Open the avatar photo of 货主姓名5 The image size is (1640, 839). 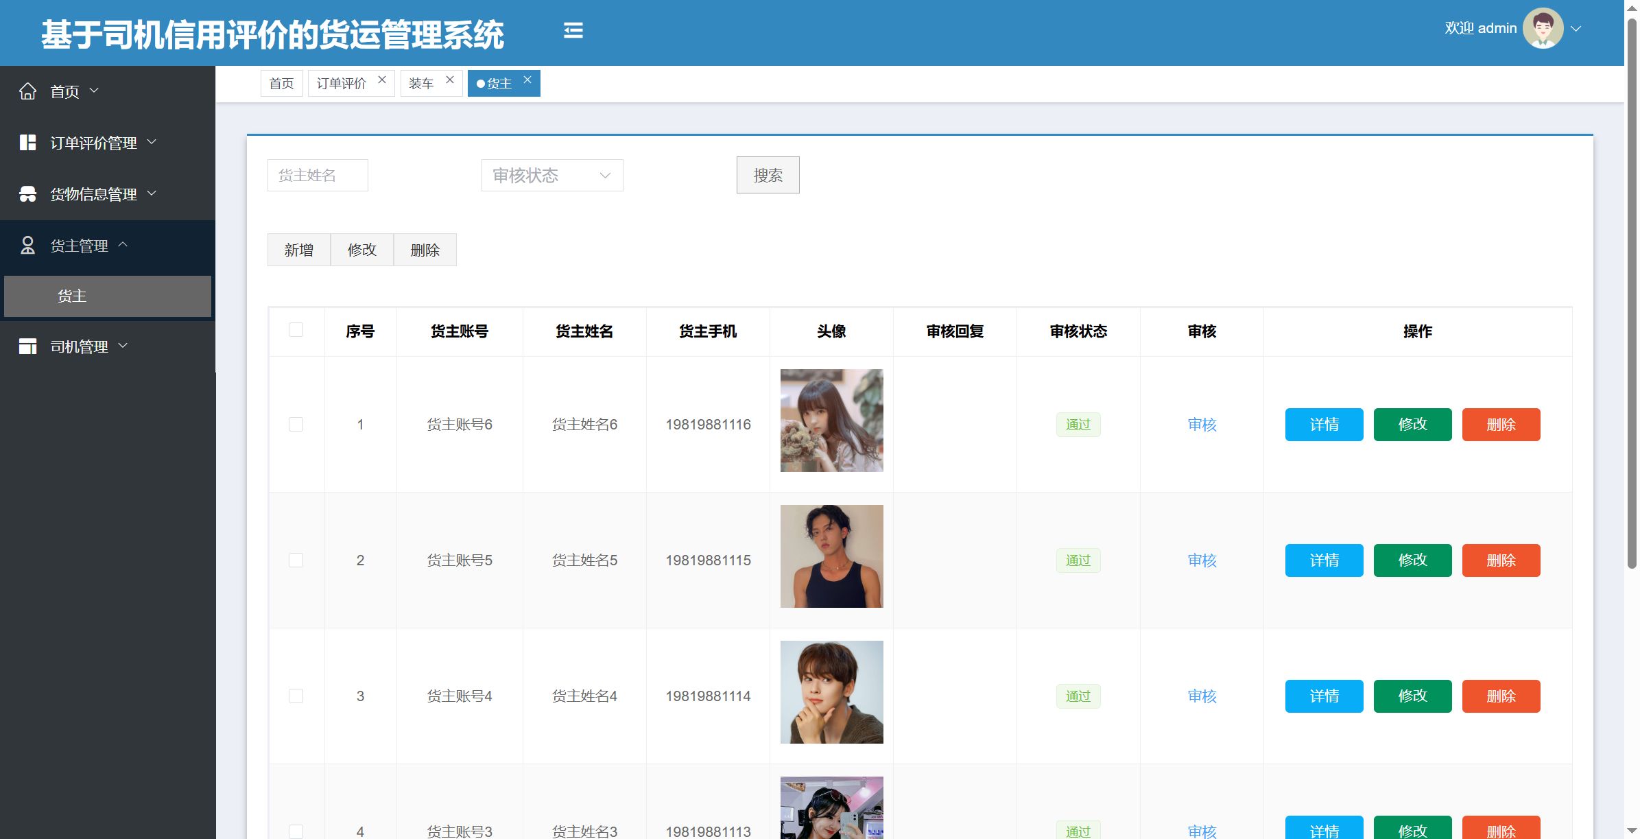point(831,556)
